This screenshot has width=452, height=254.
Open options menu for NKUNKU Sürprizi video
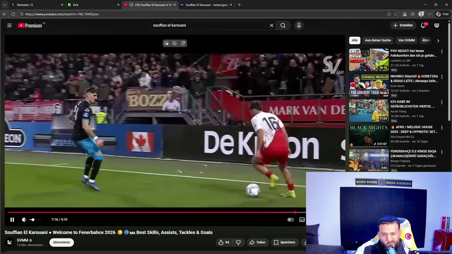441,77
